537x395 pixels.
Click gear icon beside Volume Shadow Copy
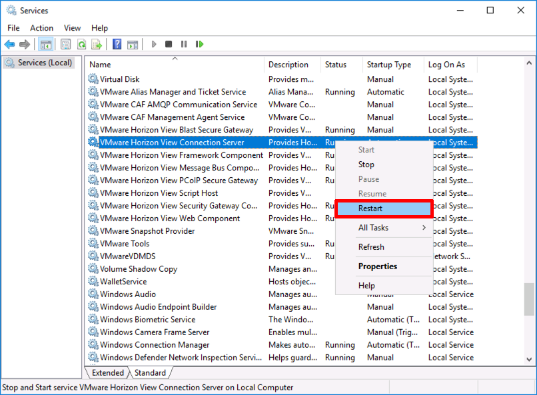coord(93,268)
